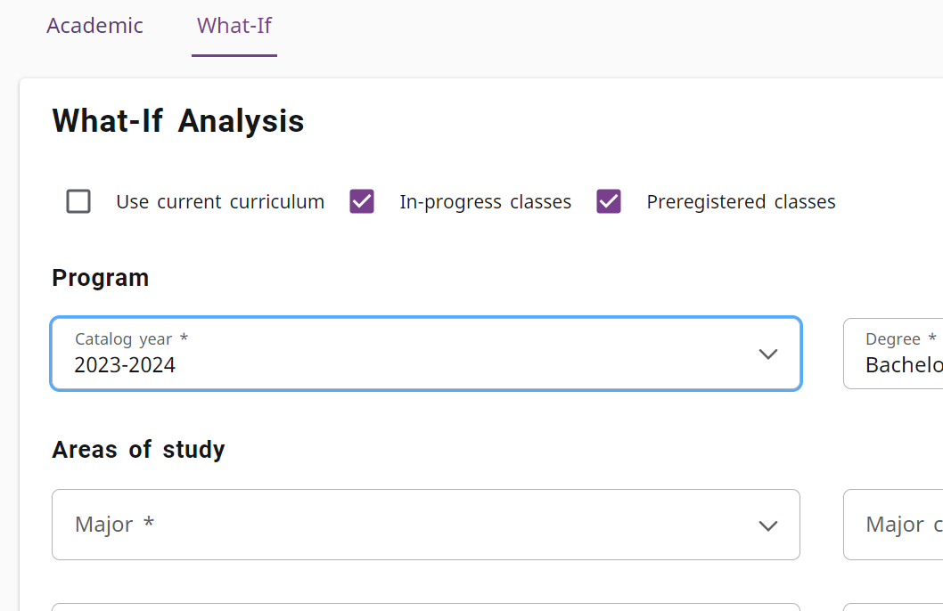Click the Program section heading
Viewport: 943px width, 611px height.
[x=100, y=278]
